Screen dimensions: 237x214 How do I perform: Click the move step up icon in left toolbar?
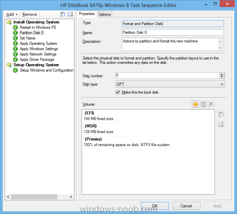[x=62, y=14]
